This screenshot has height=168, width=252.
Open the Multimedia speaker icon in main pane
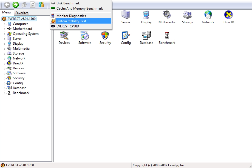coord(167,15)
